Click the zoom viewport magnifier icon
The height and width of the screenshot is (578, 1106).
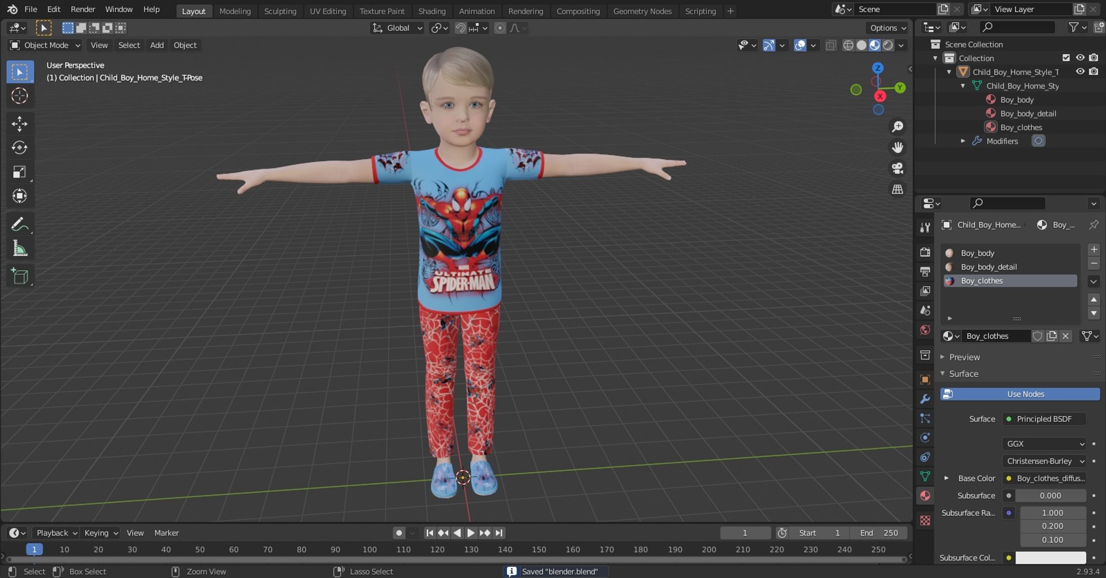pyautogui.click(x=897, y=127)
